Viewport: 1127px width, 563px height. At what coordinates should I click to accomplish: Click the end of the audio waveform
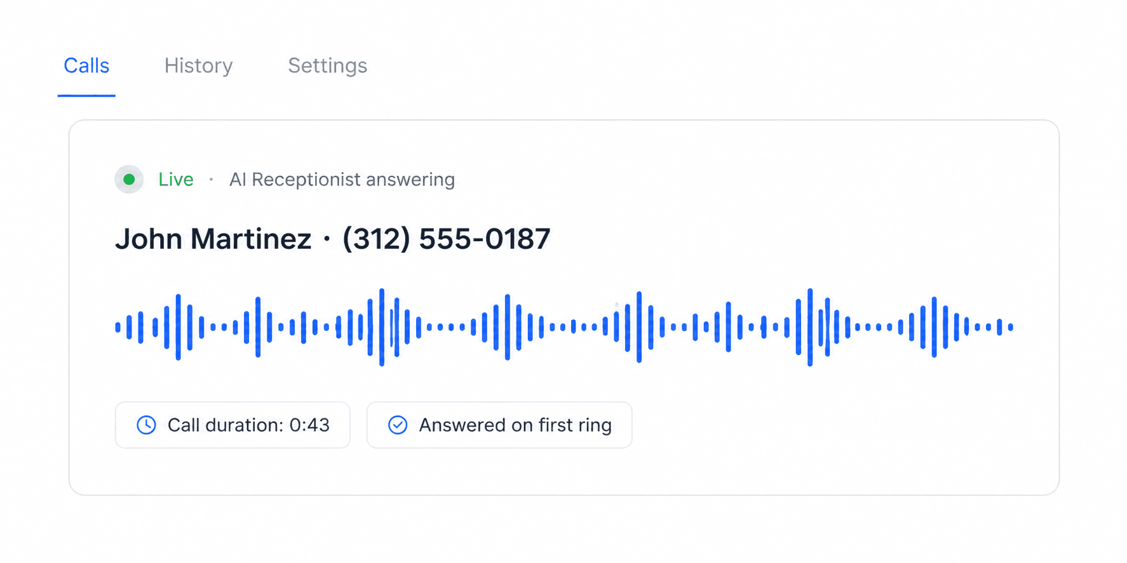pyautogui.click(x=1010, y=328)
